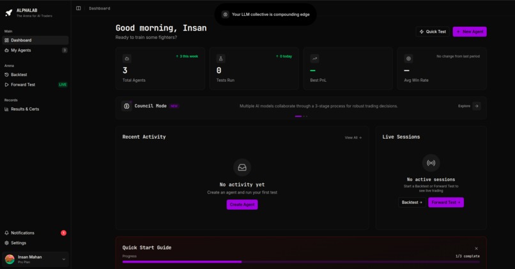The image size is (515, 269).
Task: Open the Backtest arena page
Action: click(x=35, y=75)
